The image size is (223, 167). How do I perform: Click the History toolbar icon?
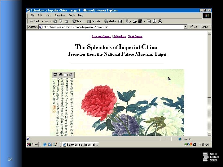point(120,21)
